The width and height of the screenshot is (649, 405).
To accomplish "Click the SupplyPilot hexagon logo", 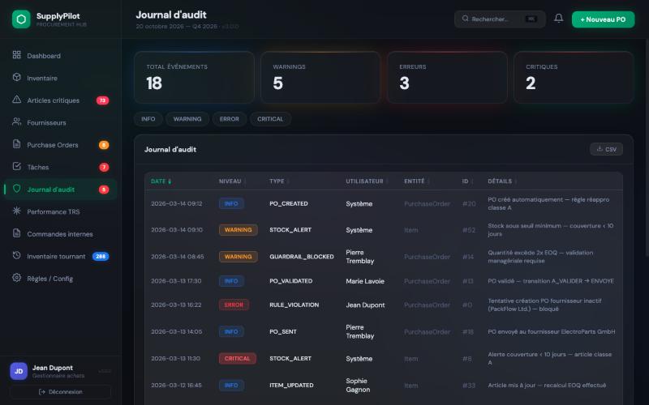I will (x=21, y=19).
